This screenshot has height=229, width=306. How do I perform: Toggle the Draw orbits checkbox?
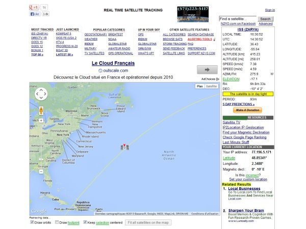pyautogui.click(x=32, y=222)
